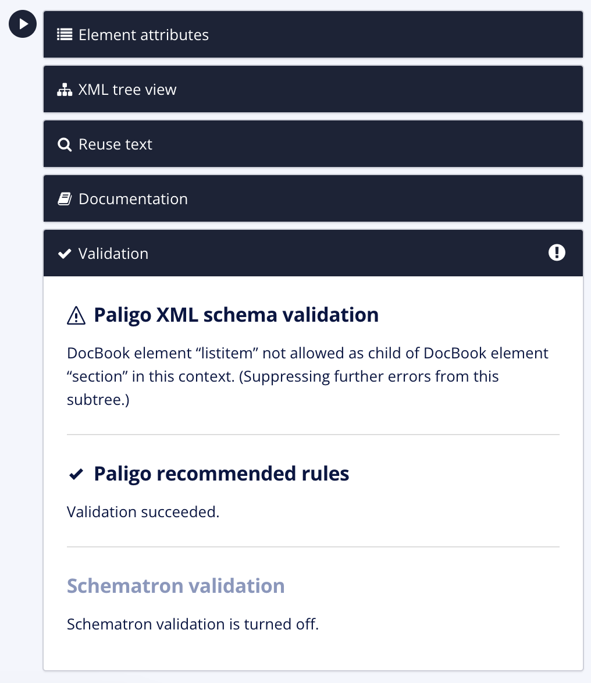Click the checkmark beside Paligo recommended rules
Screen dimensions: 591x683
coord(76,474)
